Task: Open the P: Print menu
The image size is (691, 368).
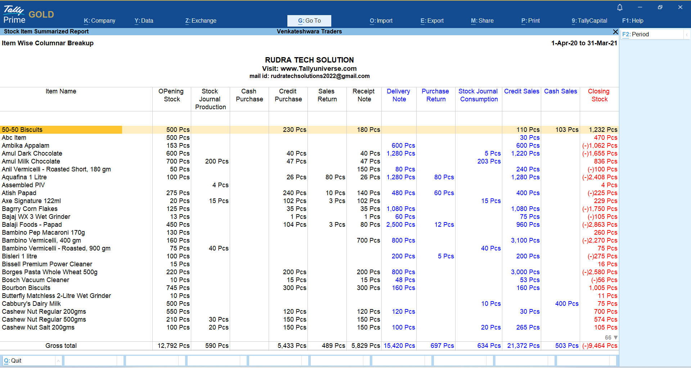Action: pyautogui.click(x=530, y=21)
